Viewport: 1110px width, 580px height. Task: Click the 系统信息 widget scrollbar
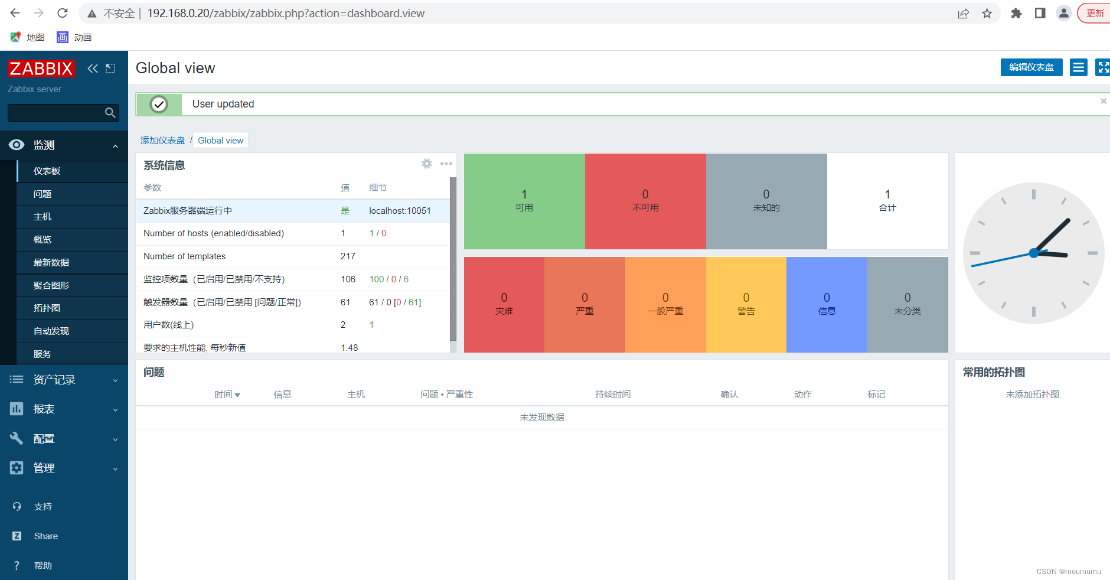tap(453, 259)
